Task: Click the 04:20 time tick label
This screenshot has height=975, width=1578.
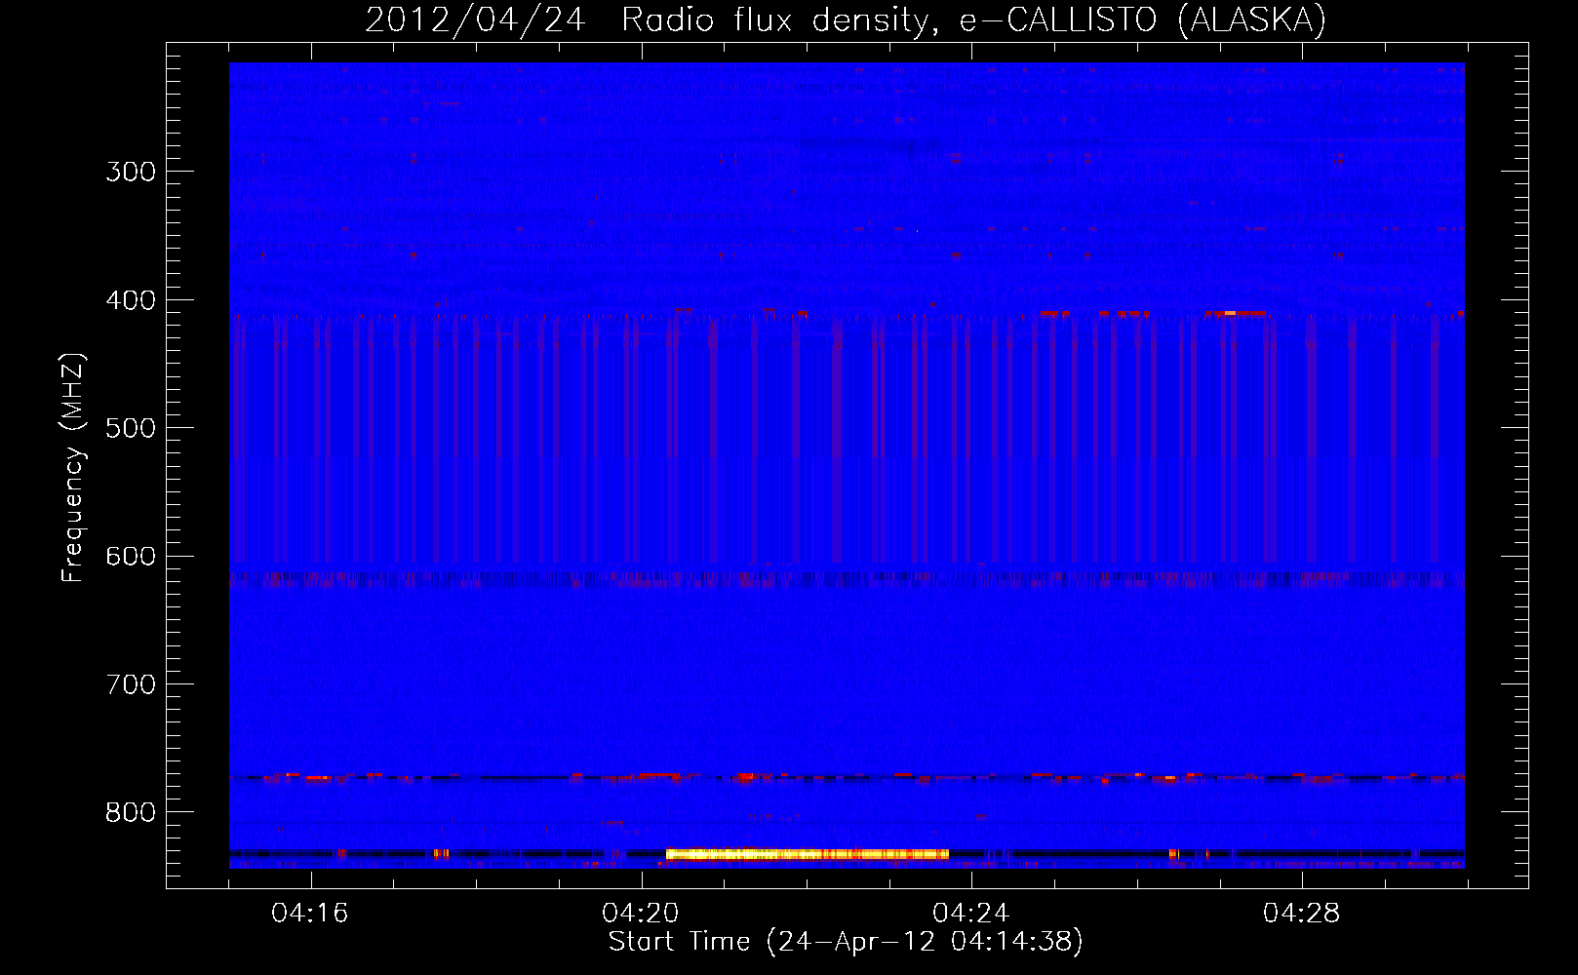Action: [x=641, y=914]
